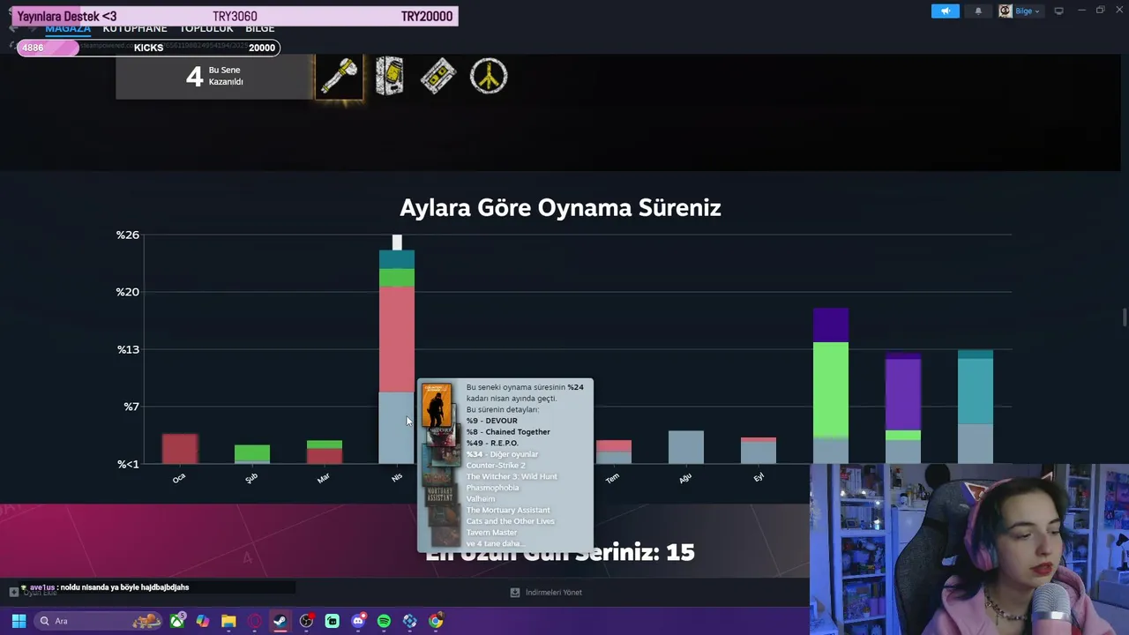
Task: Open Xbox app from taskbar
Action: [x=177, y=621]
